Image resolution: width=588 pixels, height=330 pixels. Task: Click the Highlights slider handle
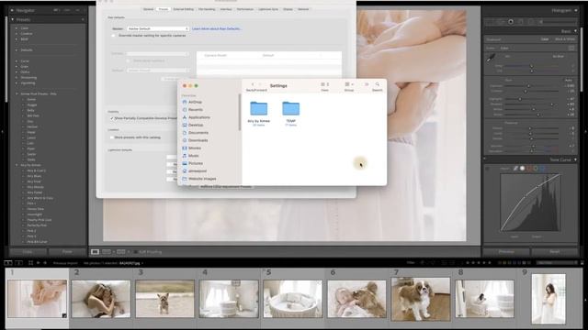coord(520,99)
